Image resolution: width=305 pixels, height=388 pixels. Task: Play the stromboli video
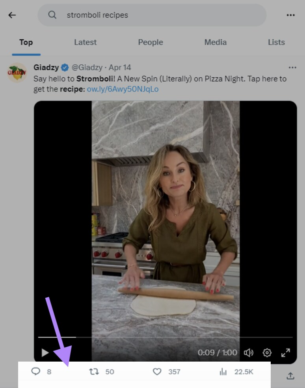45,353
